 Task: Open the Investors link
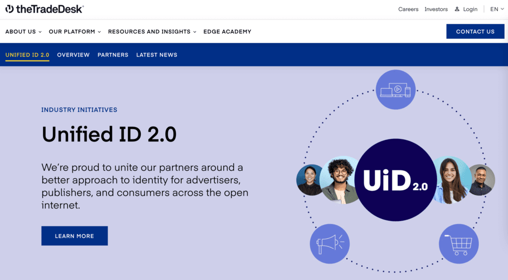pos(436,9)
